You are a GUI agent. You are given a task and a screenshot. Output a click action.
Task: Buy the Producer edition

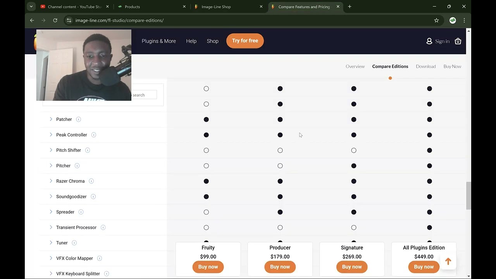[280, 267]
